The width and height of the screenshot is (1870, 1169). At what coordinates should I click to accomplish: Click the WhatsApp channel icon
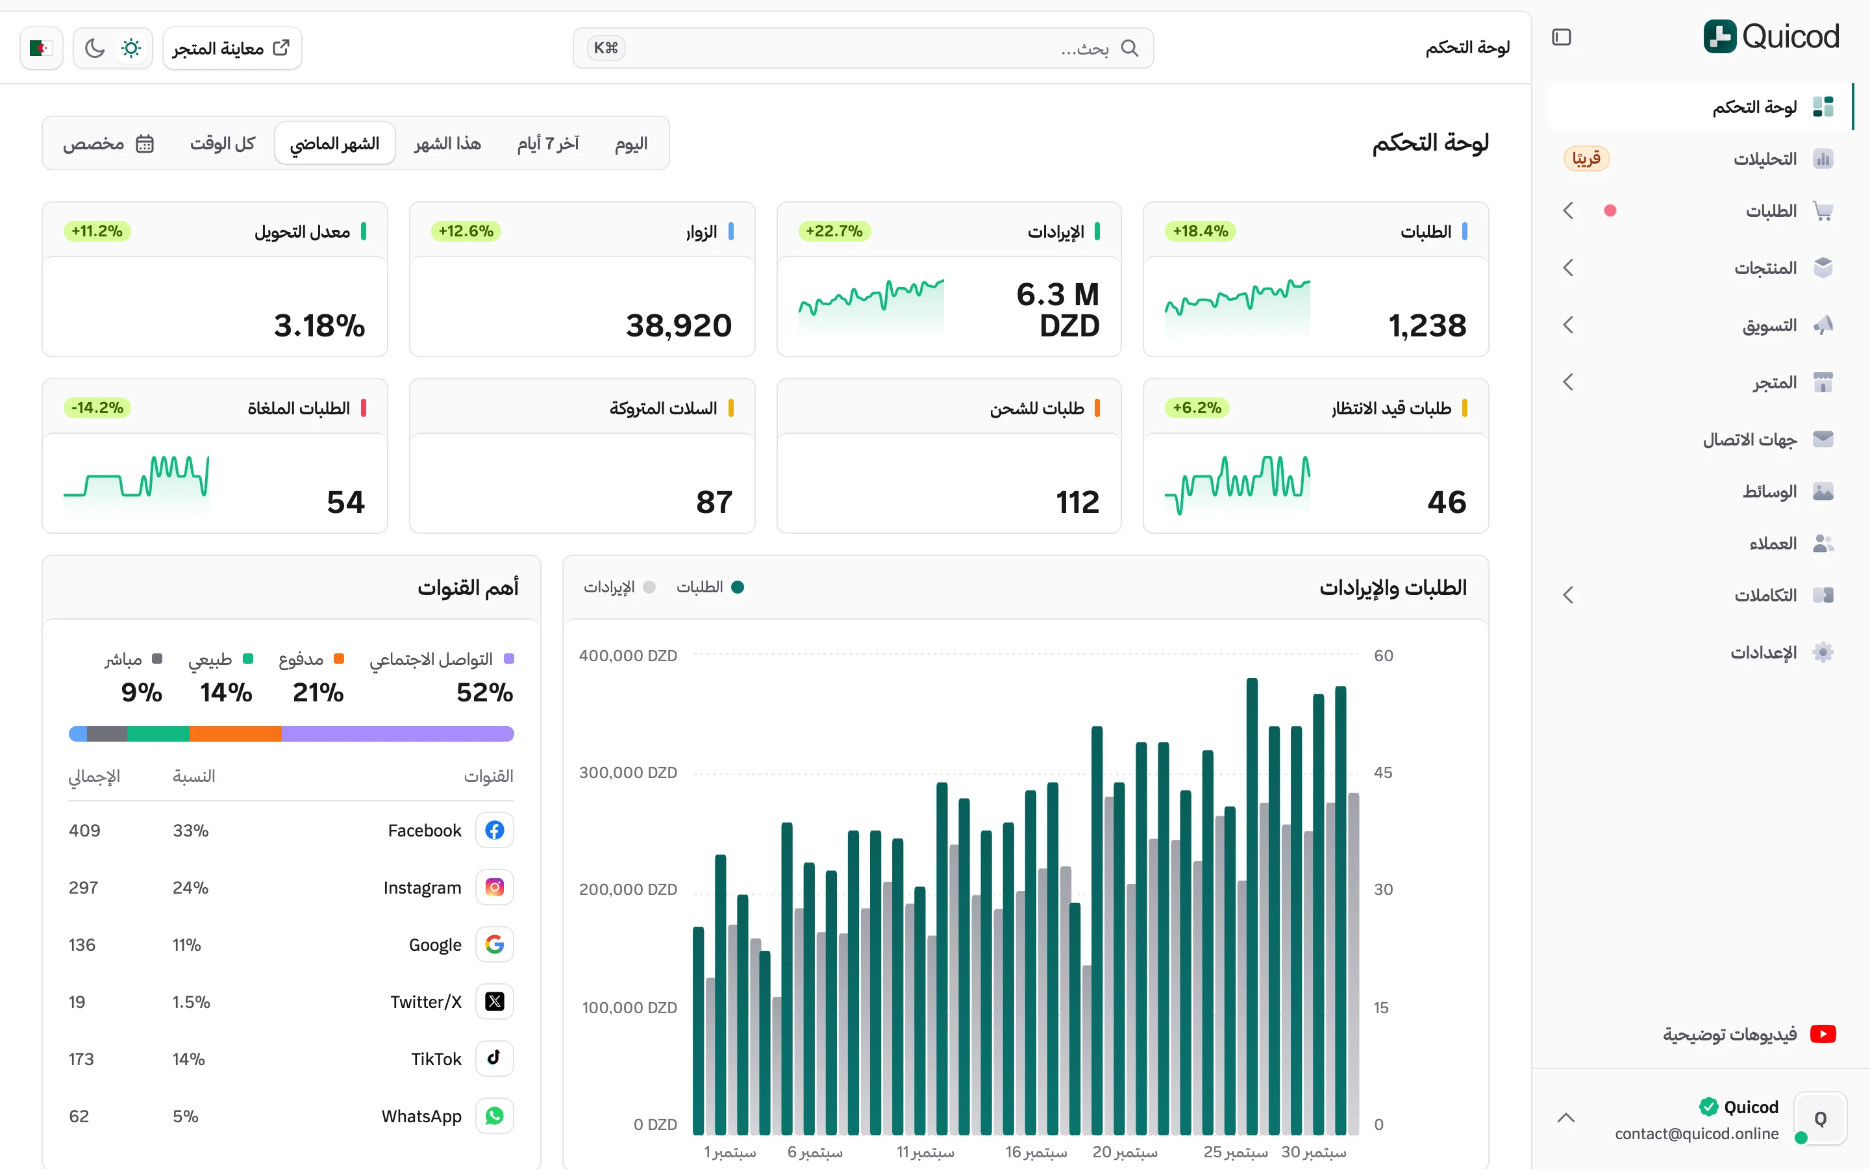(x=495, y=1116)
